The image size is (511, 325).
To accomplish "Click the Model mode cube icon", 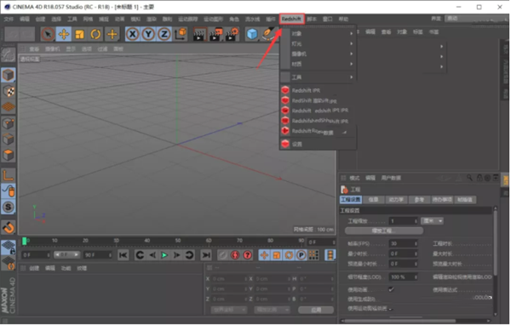I will click(9, 75).
